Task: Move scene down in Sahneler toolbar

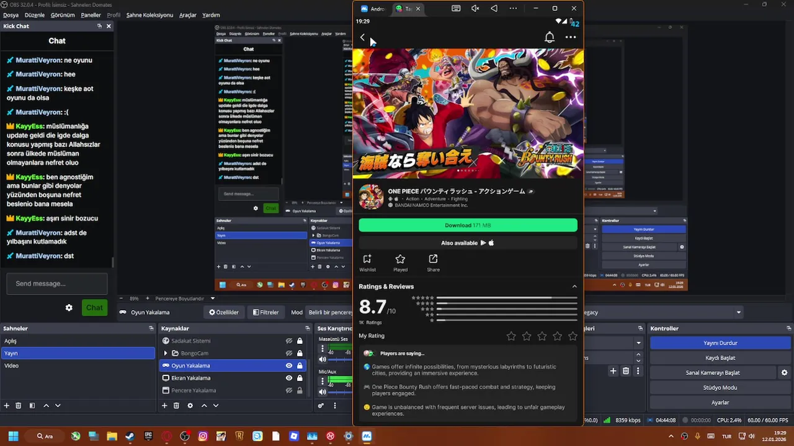Action: (58, 406)
